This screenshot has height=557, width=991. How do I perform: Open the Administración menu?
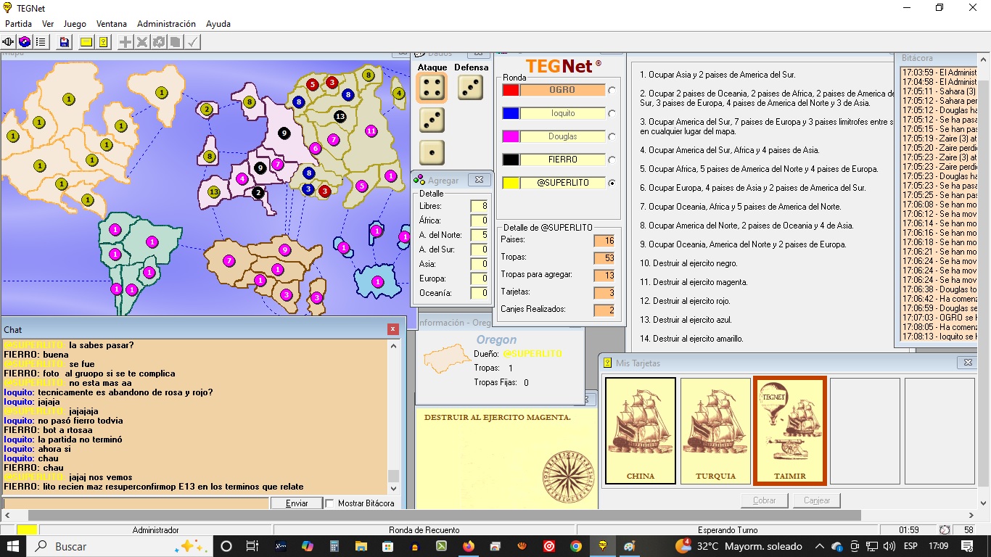(x=166, y=24)
